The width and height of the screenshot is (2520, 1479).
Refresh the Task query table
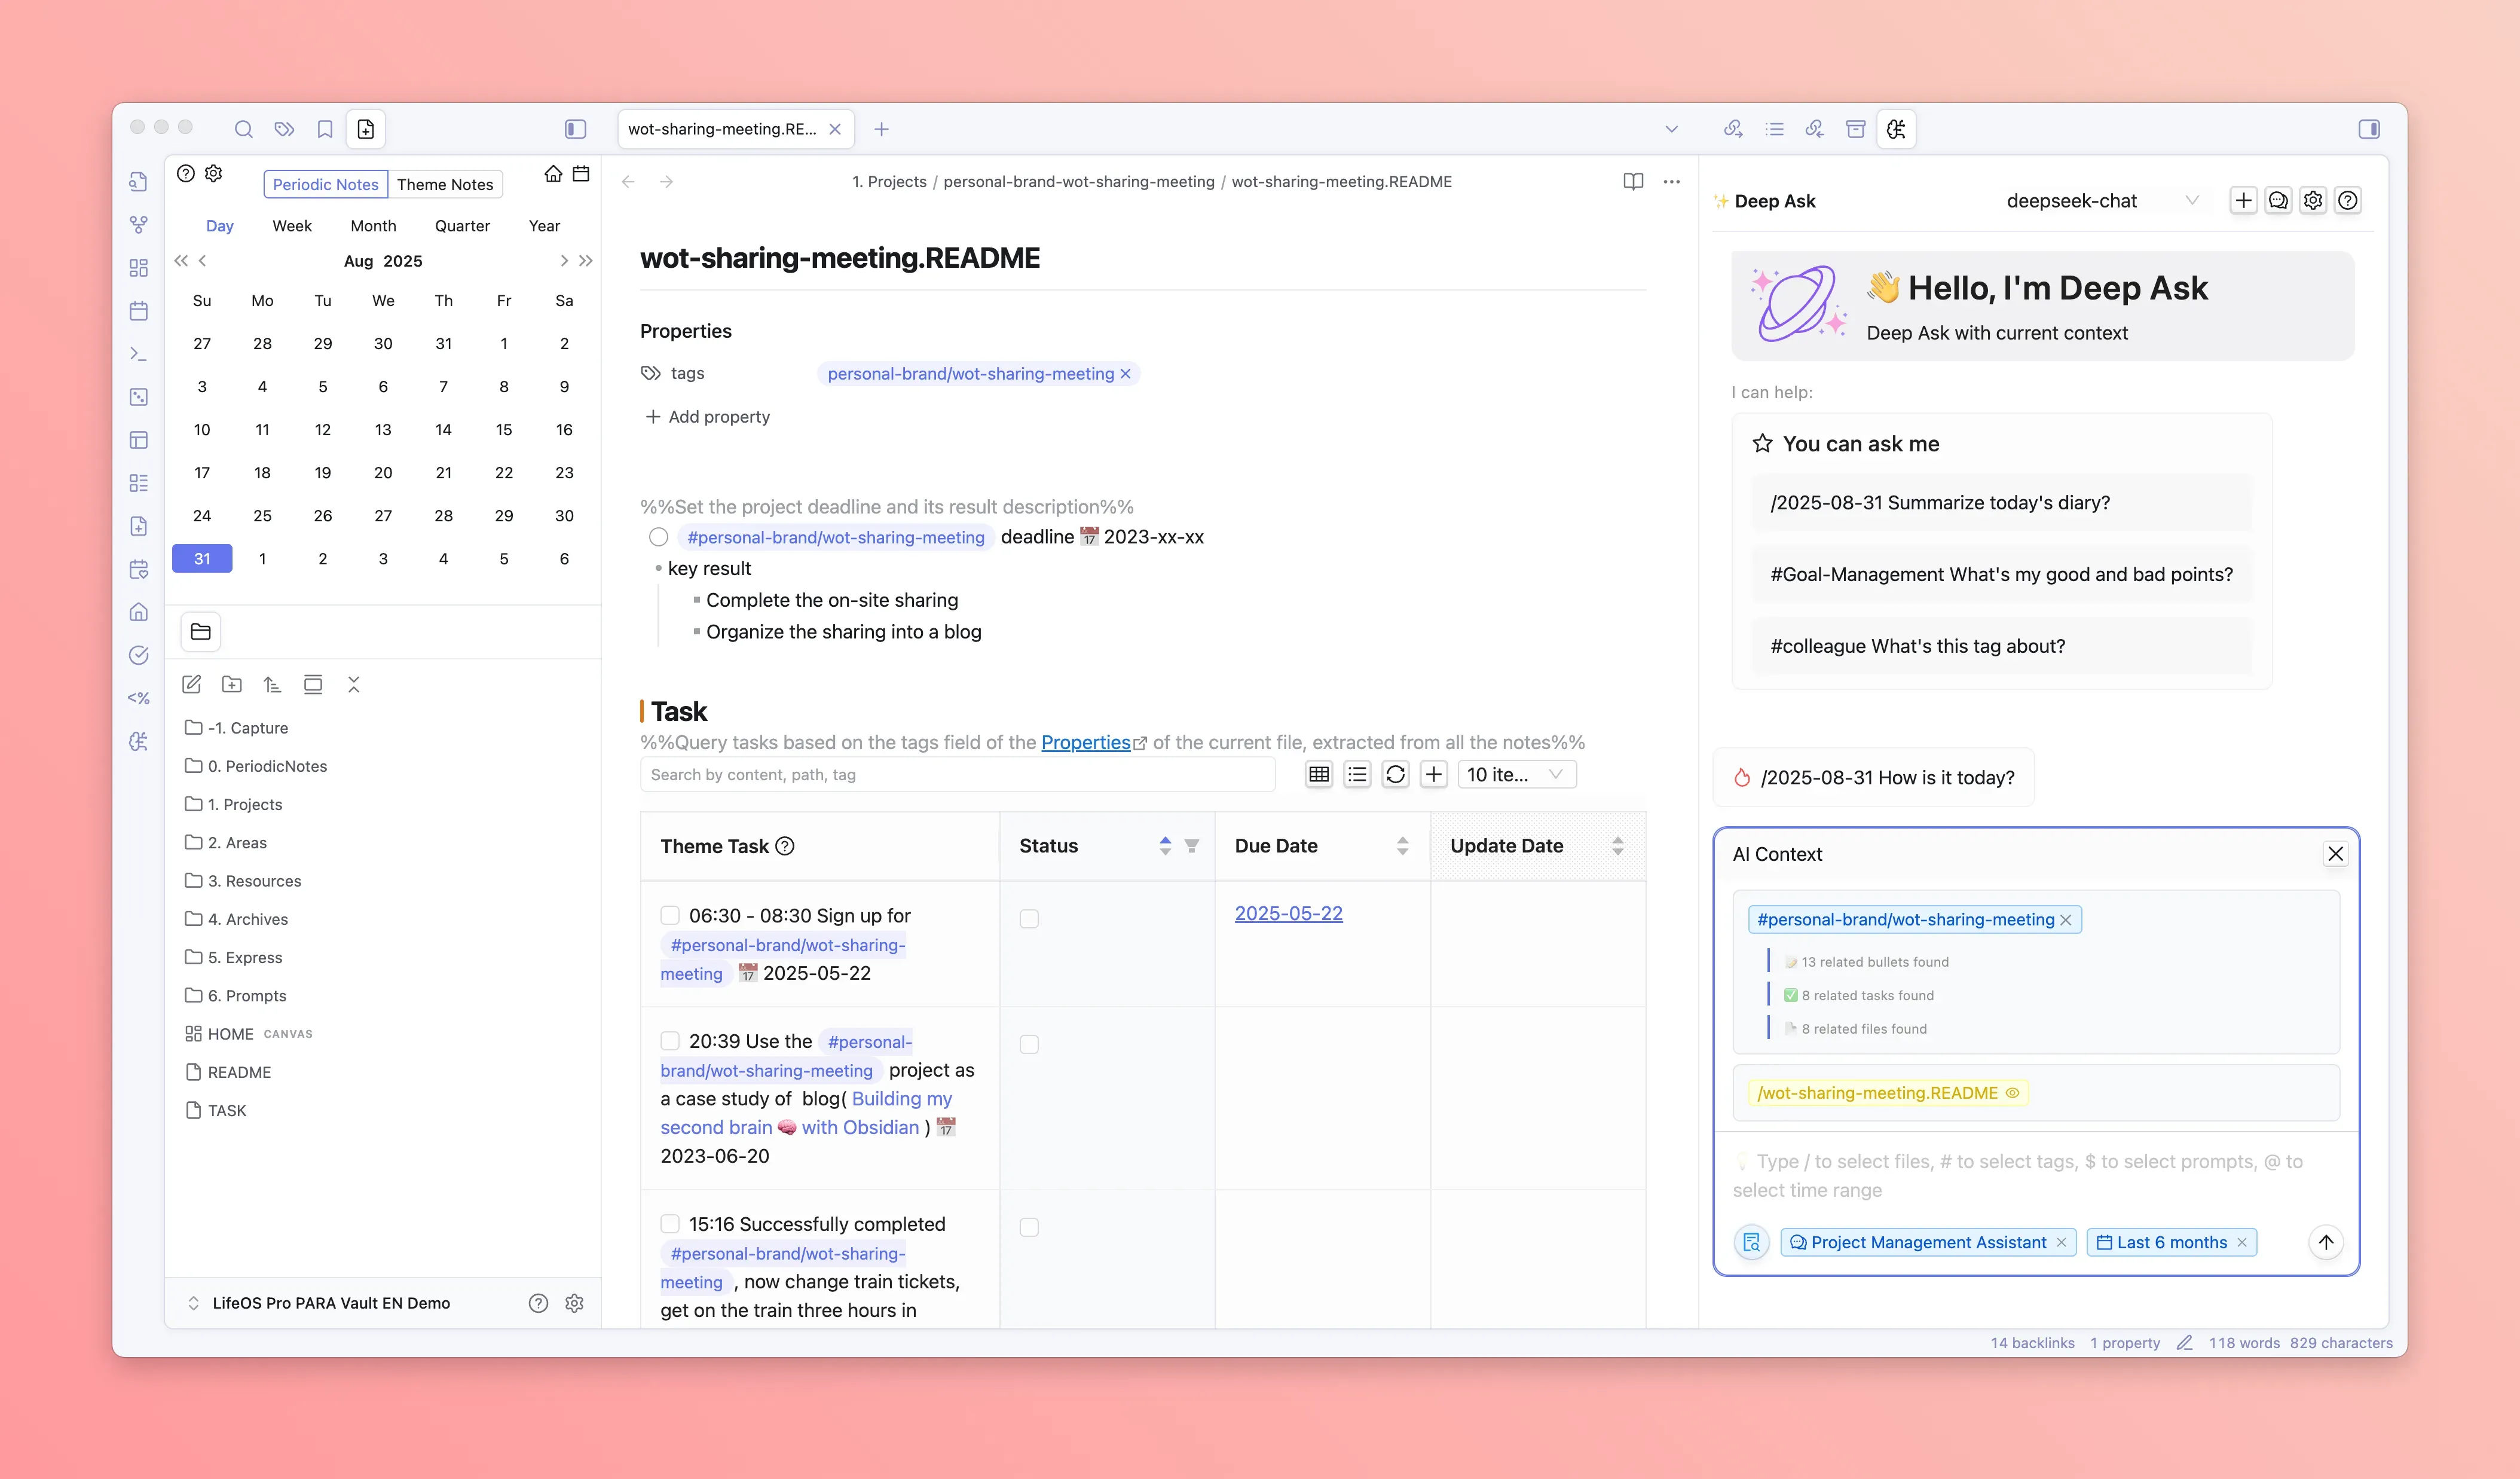point(1396,774)
